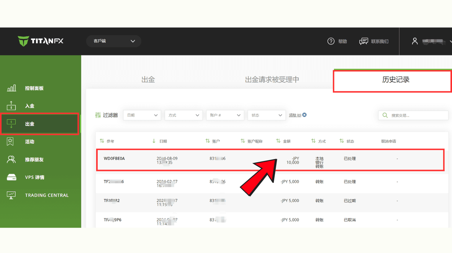Switch to the 历史记录 tab

[396, 80]
